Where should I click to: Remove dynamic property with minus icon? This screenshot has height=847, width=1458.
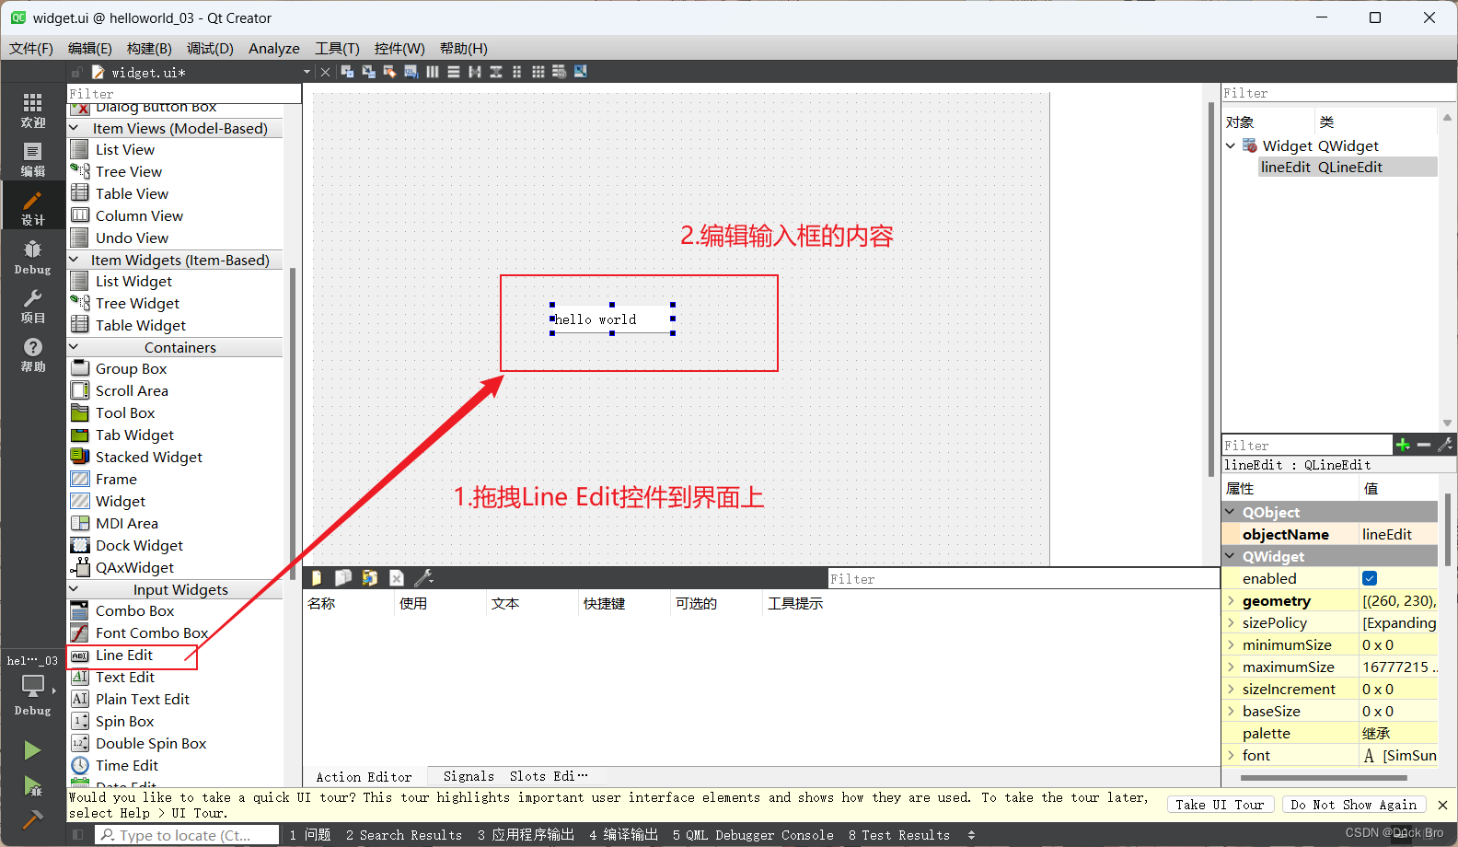tap(1424, 445)
